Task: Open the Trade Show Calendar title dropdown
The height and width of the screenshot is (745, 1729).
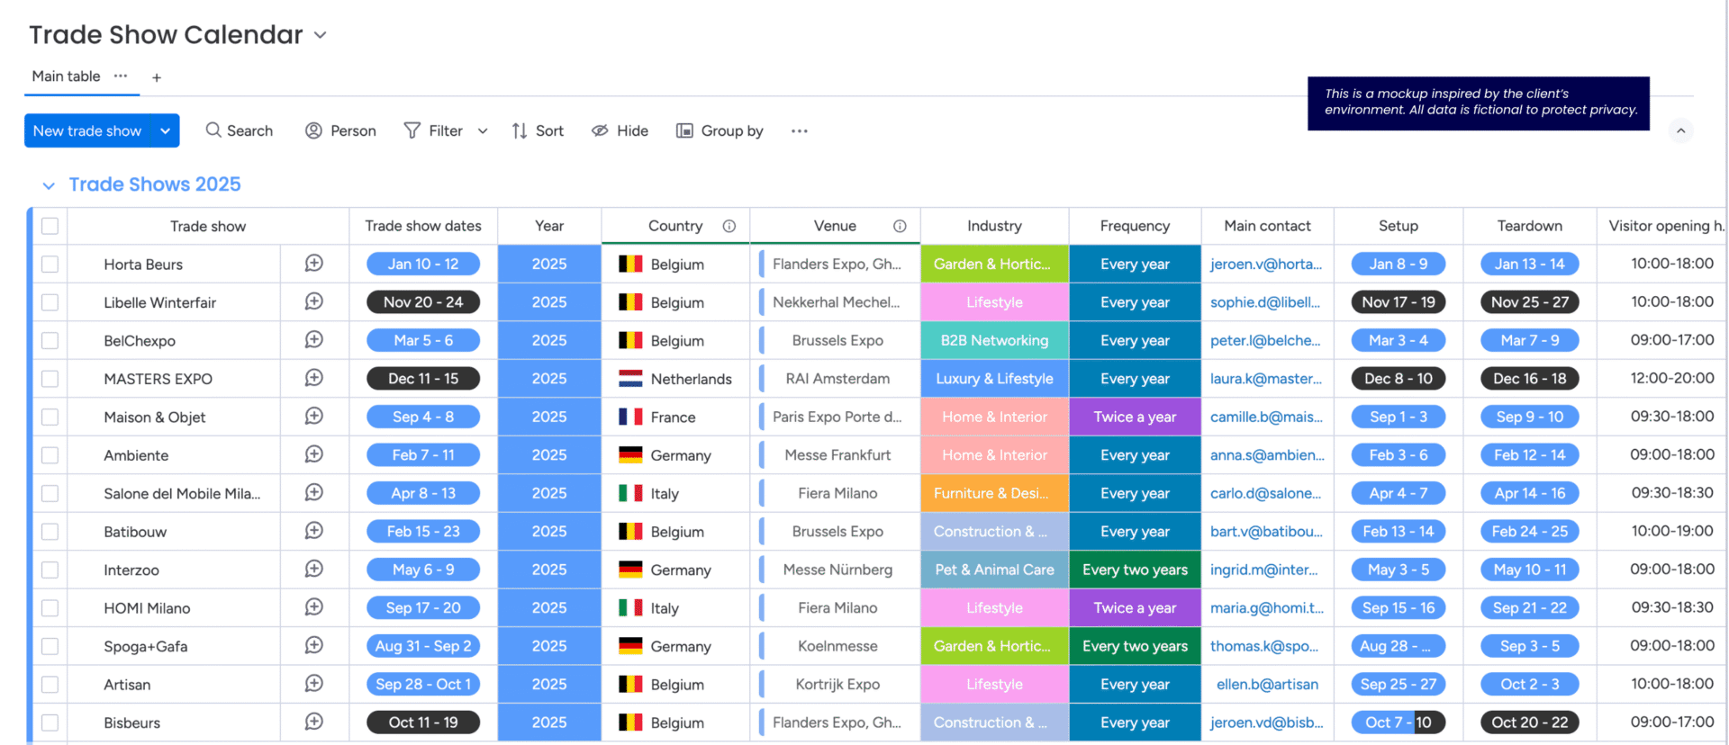Action: (321, 35)
